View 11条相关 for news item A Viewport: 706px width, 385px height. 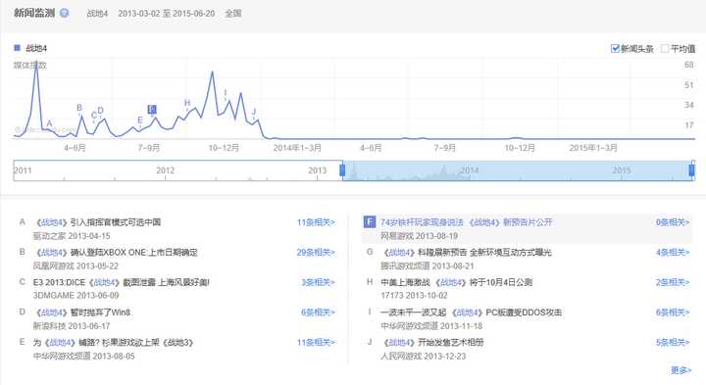pyautogui.click(x=316, y=222)
